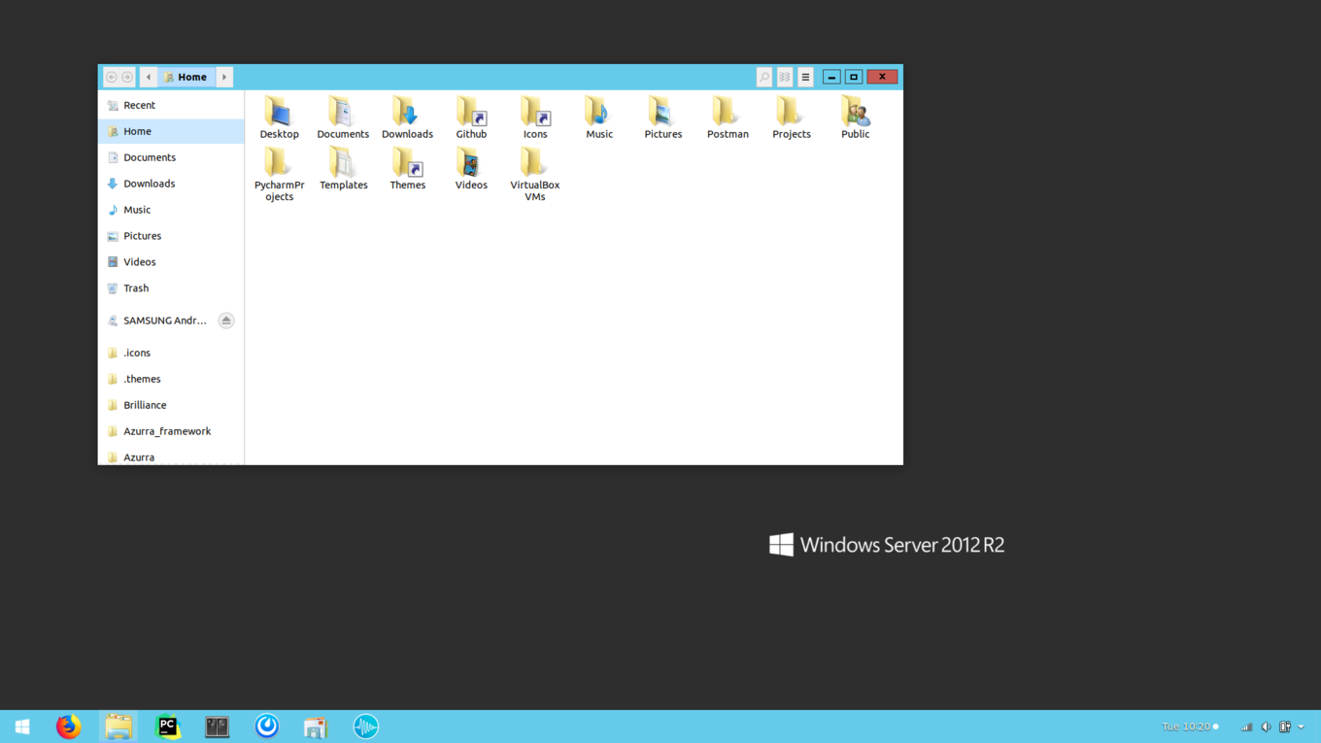Screen dimensions: 1321x743
Task: Click the right path arrow after Home
Action: 224,77
